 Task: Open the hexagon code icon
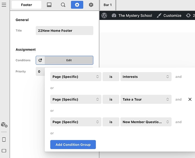click(x=91, y=5)
